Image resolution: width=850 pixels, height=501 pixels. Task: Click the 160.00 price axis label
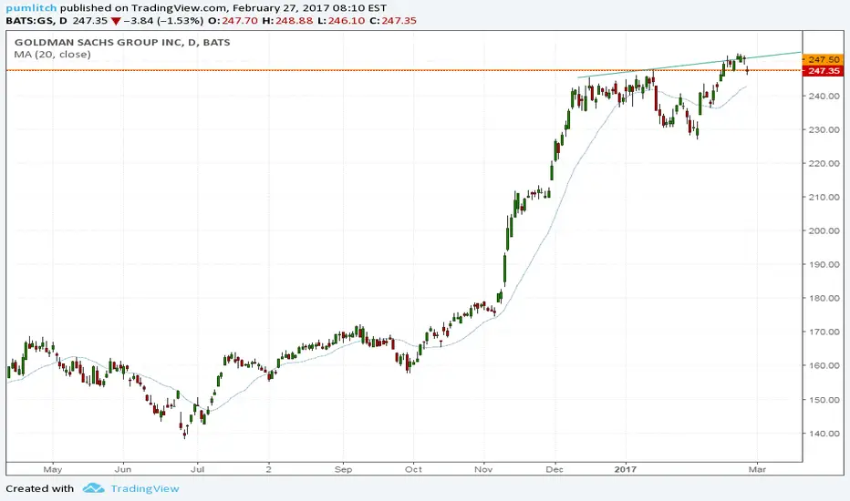tap(823, 365)
